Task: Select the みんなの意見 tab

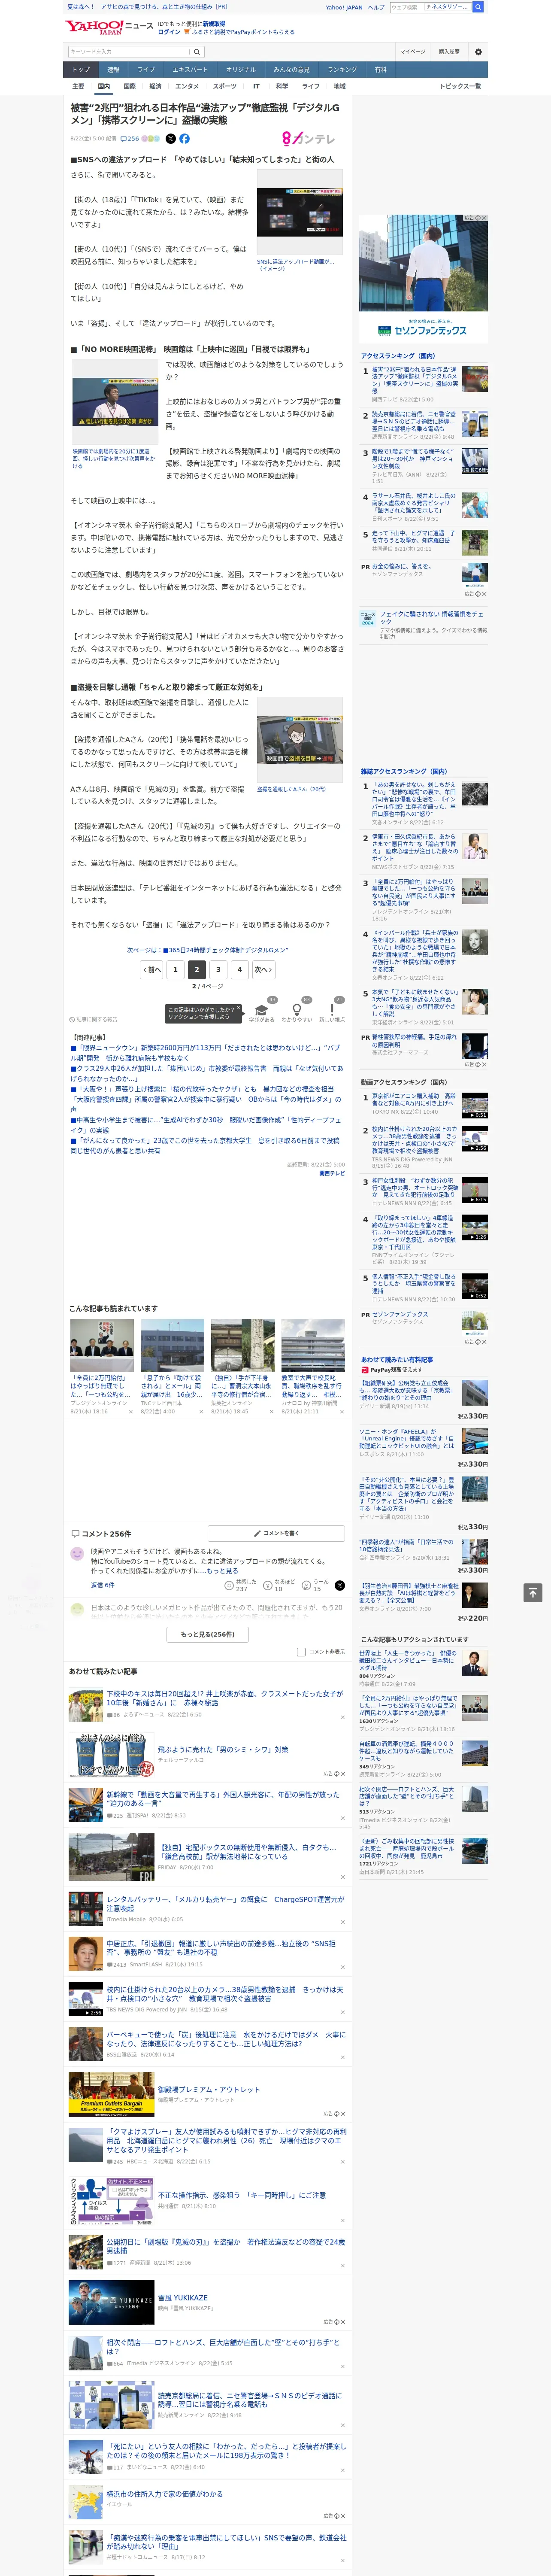Action: pyautogui.click(x=291, y=70)
